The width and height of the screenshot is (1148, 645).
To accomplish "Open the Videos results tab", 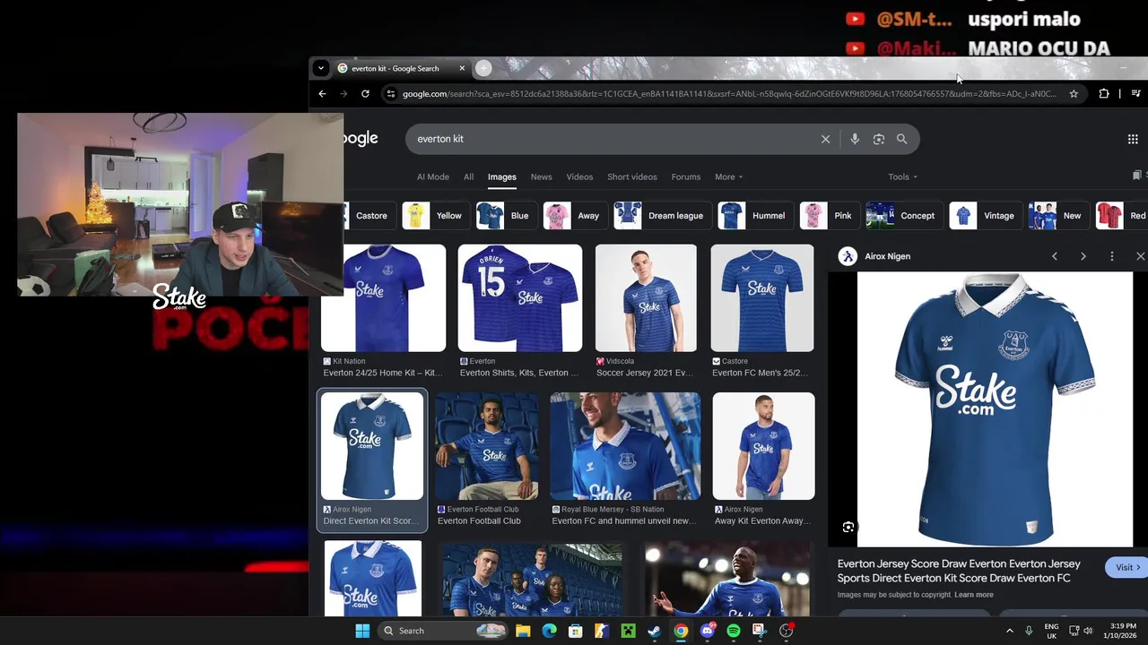I will click(579, 176).
